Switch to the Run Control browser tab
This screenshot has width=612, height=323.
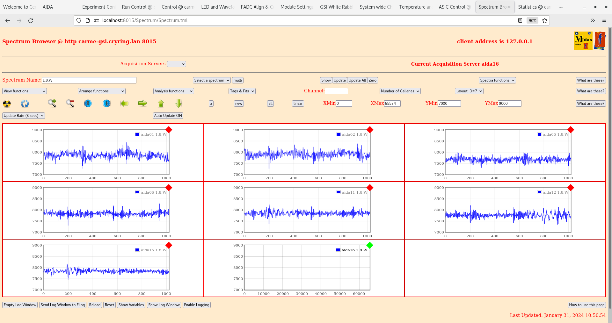point(137,7)
